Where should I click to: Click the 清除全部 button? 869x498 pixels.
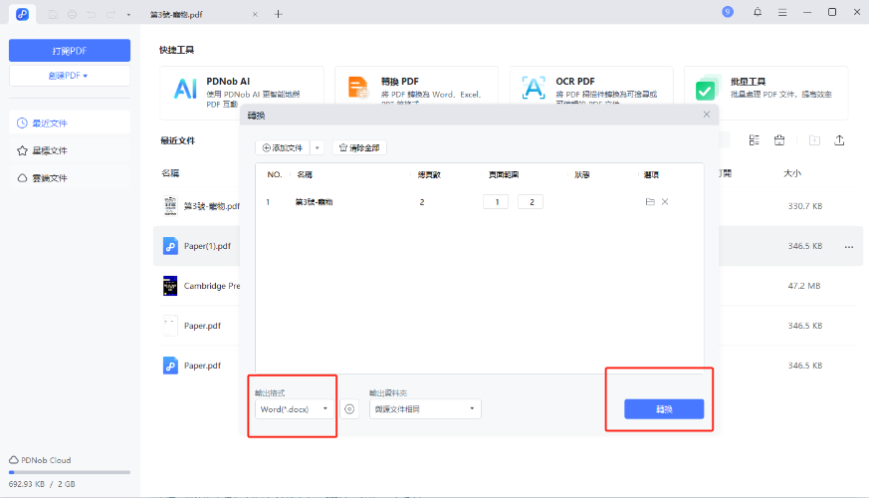click(359, 147)
